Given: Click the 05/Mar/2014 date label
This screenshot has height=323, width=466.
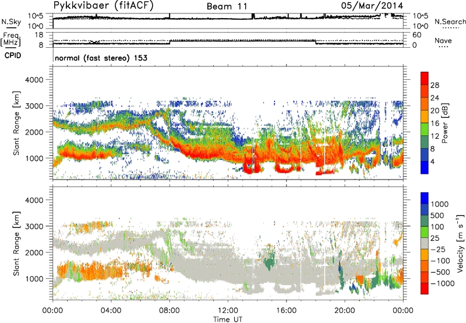Looking at the screenshot, I should click(x=372, y=6).
